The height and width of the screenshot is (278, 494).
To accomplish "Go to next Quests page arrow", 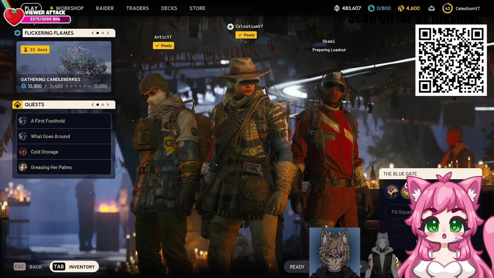I will click(x=108, y=105).
